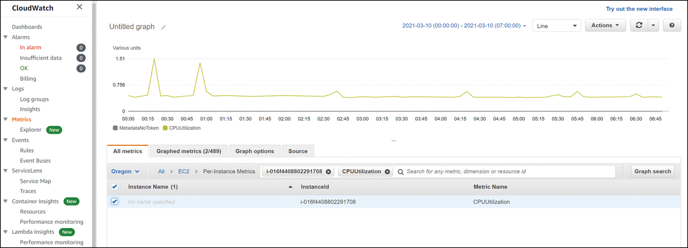Open Lambda Insights Performance monitoring
This screenshot has height=248, width=688.
(52, 243)
